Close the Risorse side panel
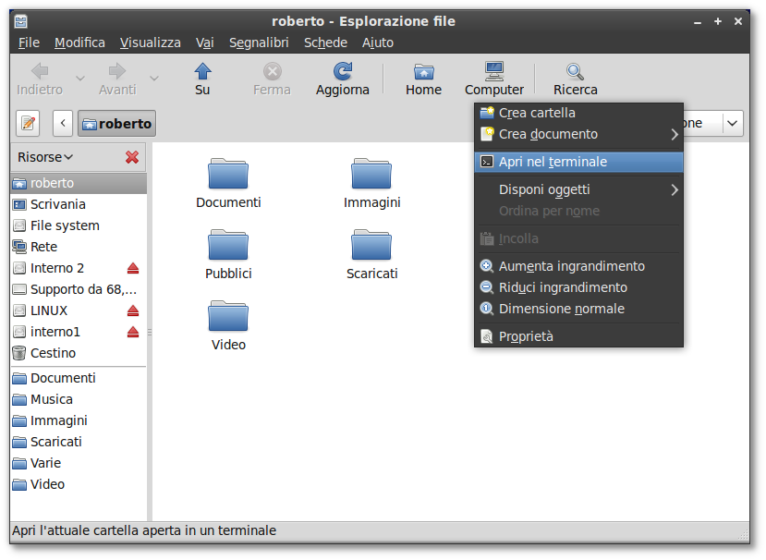This screenshot has width=766, height=560. click(x=132, y=157)
